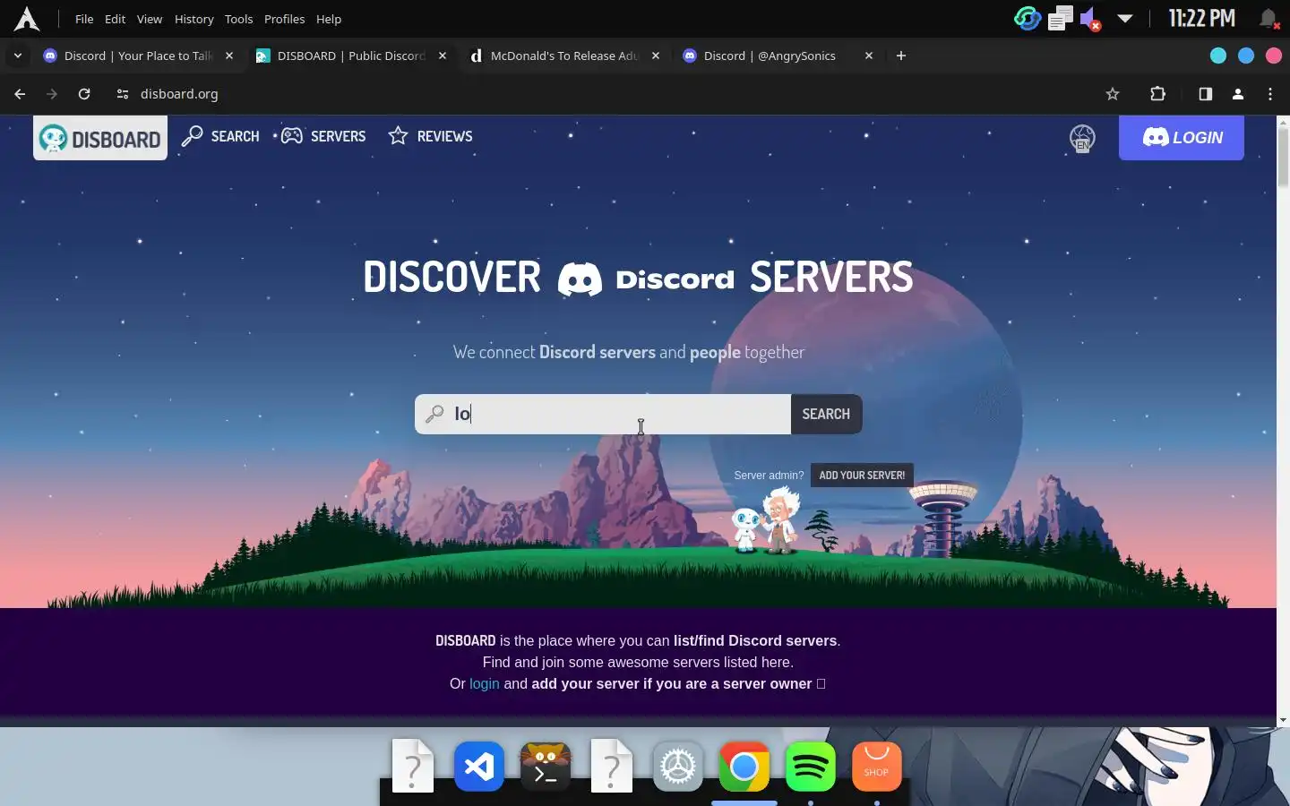View site information icon in address bar
Screen dimensions: 1290x806
tap(123, 94)
